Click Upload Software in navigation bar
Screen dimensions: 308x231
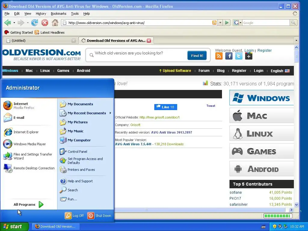coord(175,71)
